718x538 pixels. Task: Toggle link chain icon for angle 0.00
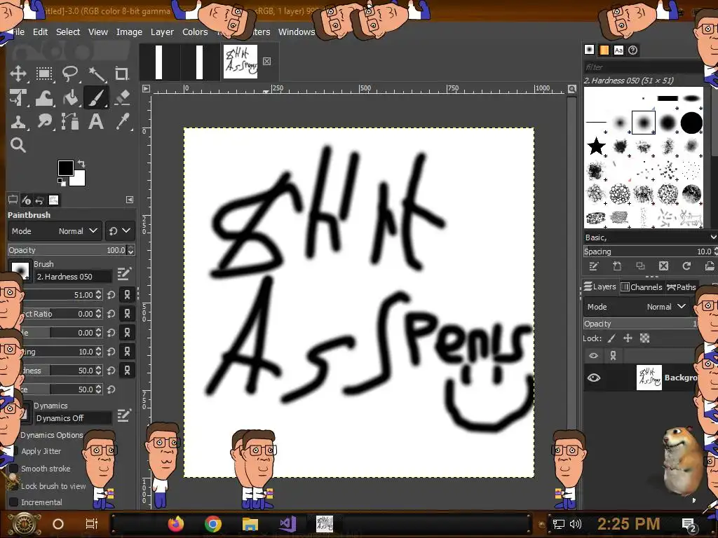(128, 333)
